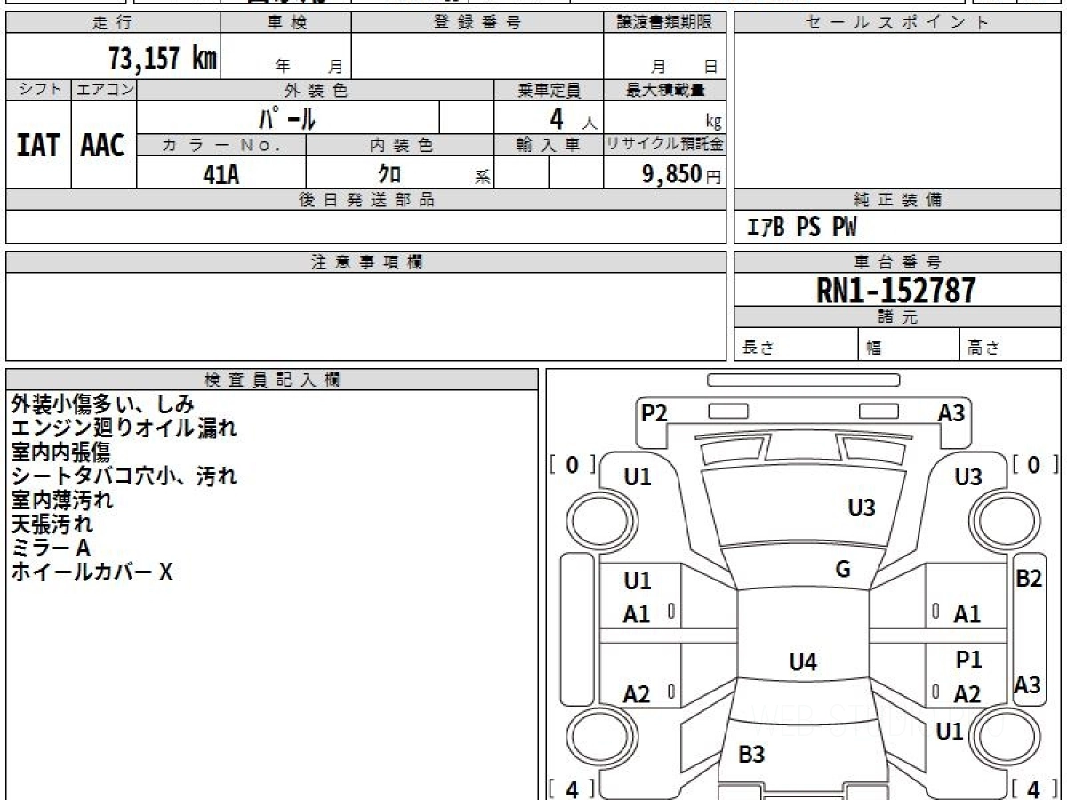Viewport: 1067px width, 800px height.
Task: Select the exterior color value "パール"
Action: click(287, 118)
